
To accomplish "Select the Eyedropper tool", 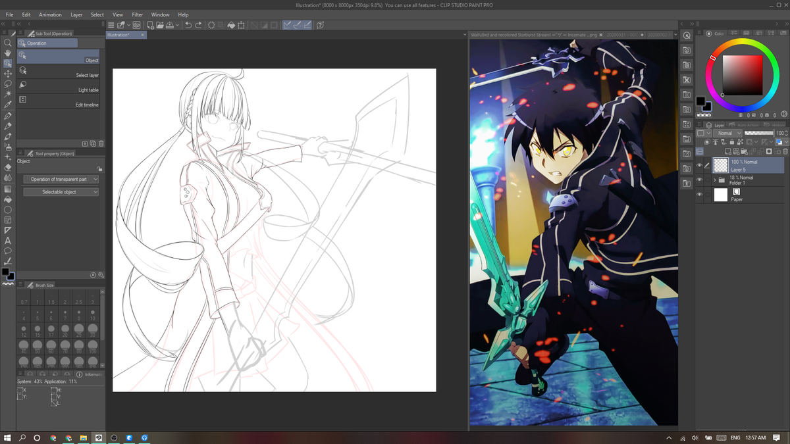I will click(8, 104).
